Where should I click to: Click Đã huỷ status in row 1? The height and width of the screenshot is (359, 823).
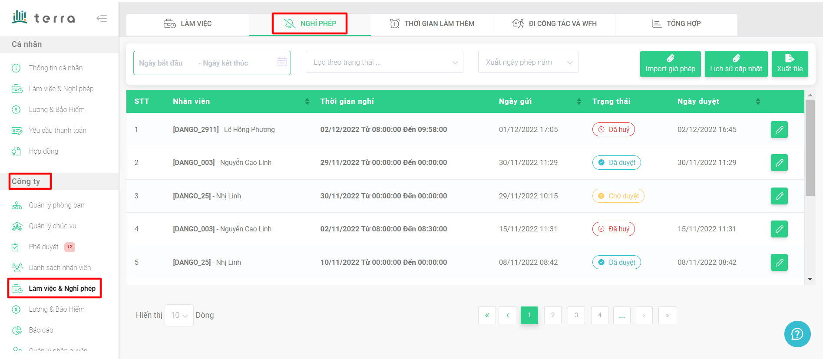[x=613, y=129]
